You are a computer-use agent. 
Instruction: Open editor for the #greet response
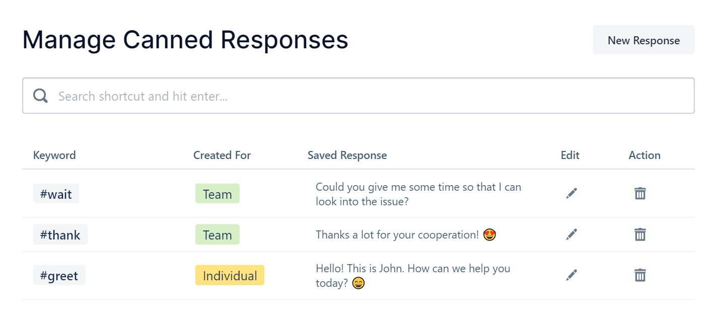pyautogui.click(x=571, y=275)
